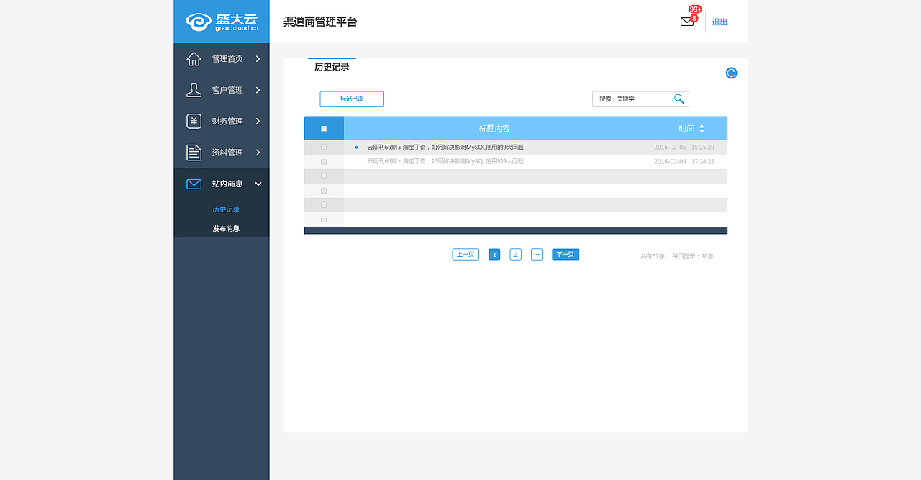Click the sort arrows next to 时间
921x480 pixels.
pos(702,129)
